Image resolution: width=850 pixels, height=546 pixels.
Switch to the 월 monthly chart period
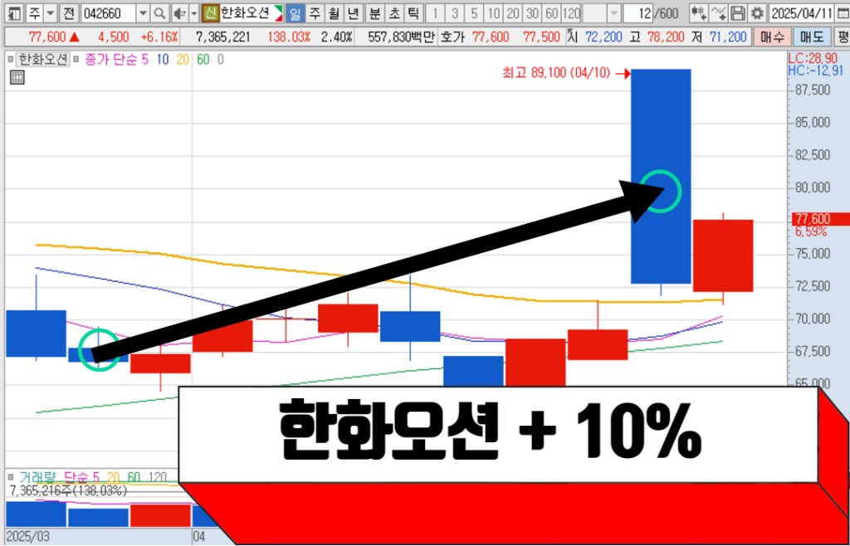[x=333, y=13]
